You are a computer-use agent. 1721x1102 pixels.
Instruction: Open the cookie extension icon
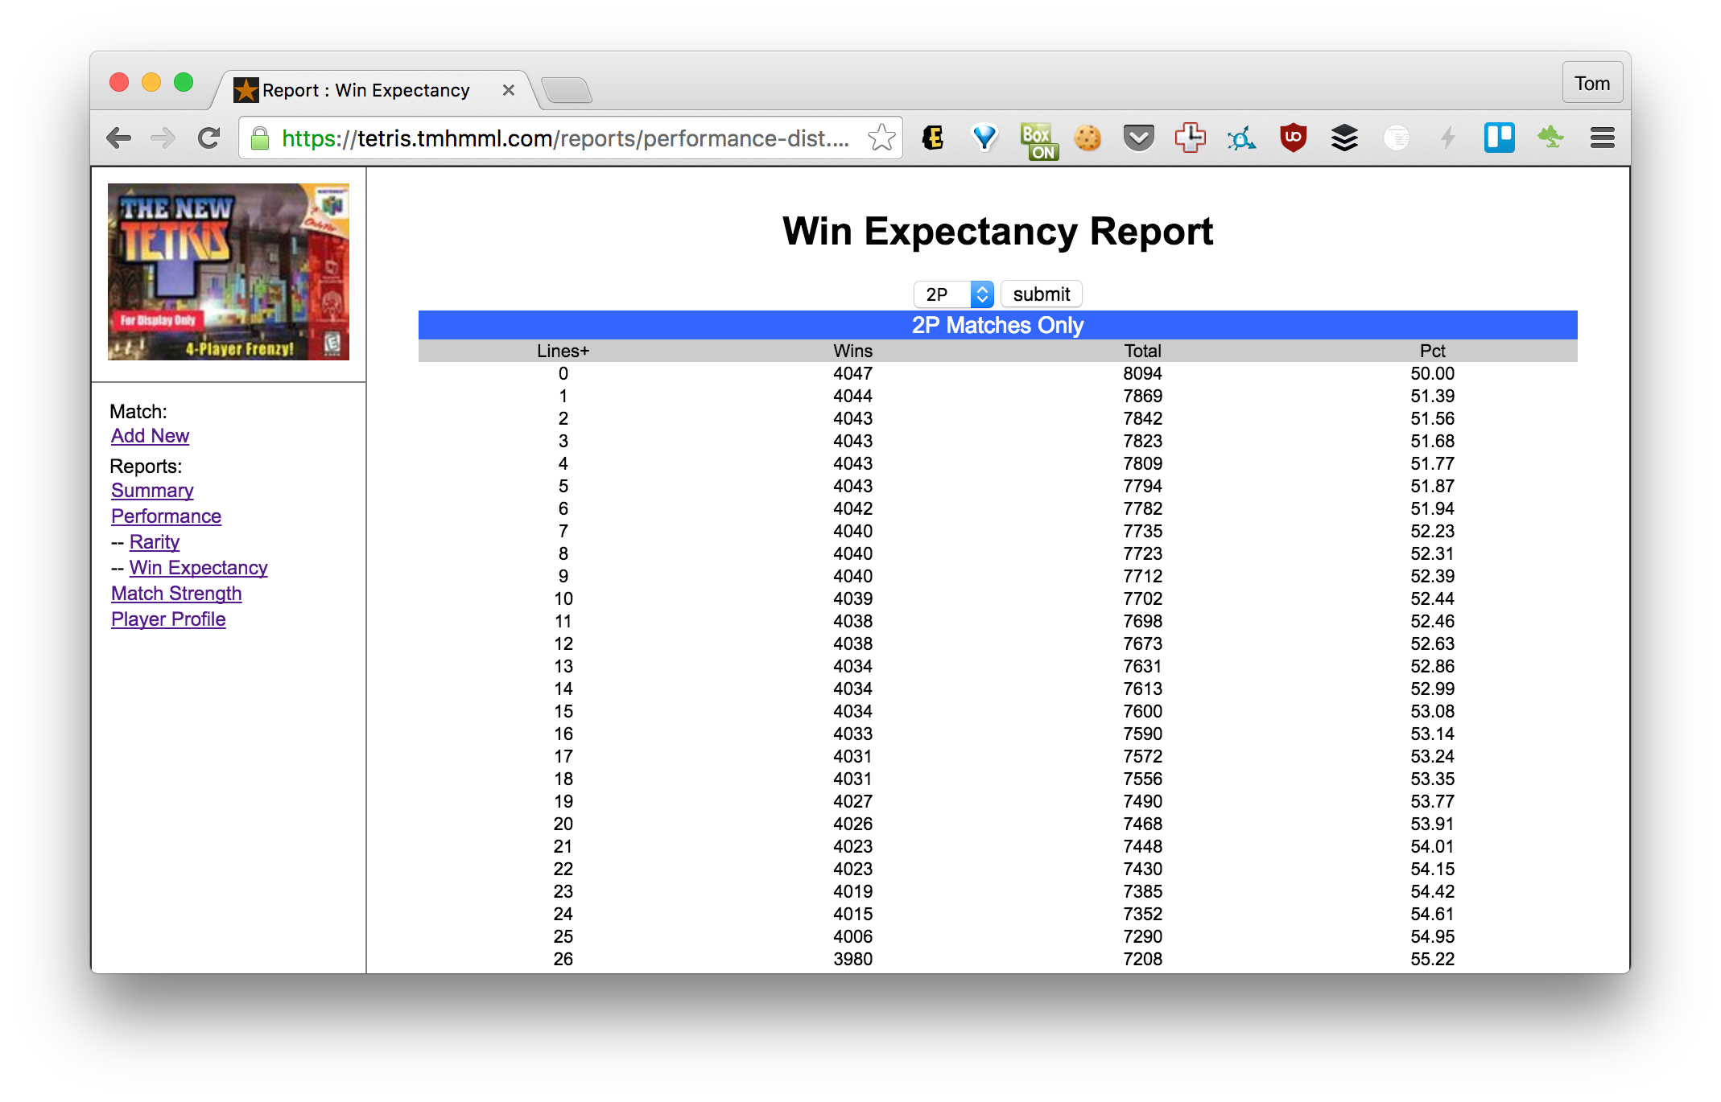point(1087,138)
